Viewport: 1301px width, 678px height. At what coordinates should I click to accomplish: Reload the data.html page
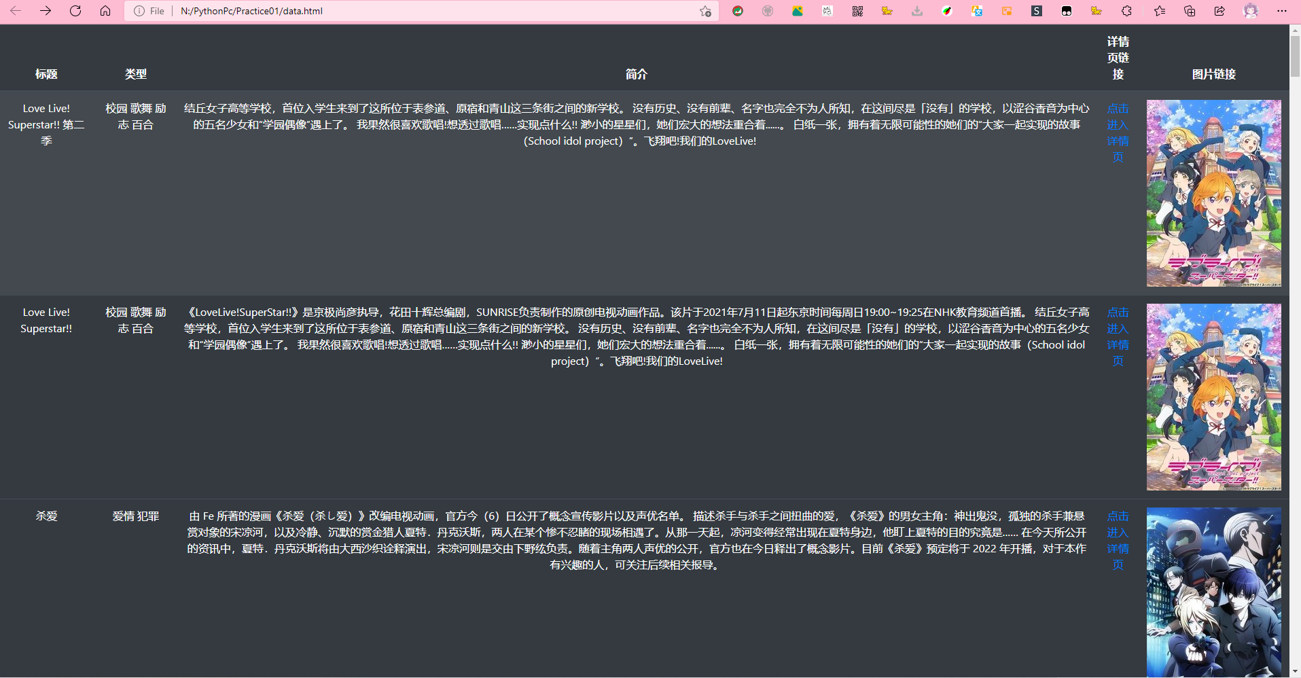75,11
